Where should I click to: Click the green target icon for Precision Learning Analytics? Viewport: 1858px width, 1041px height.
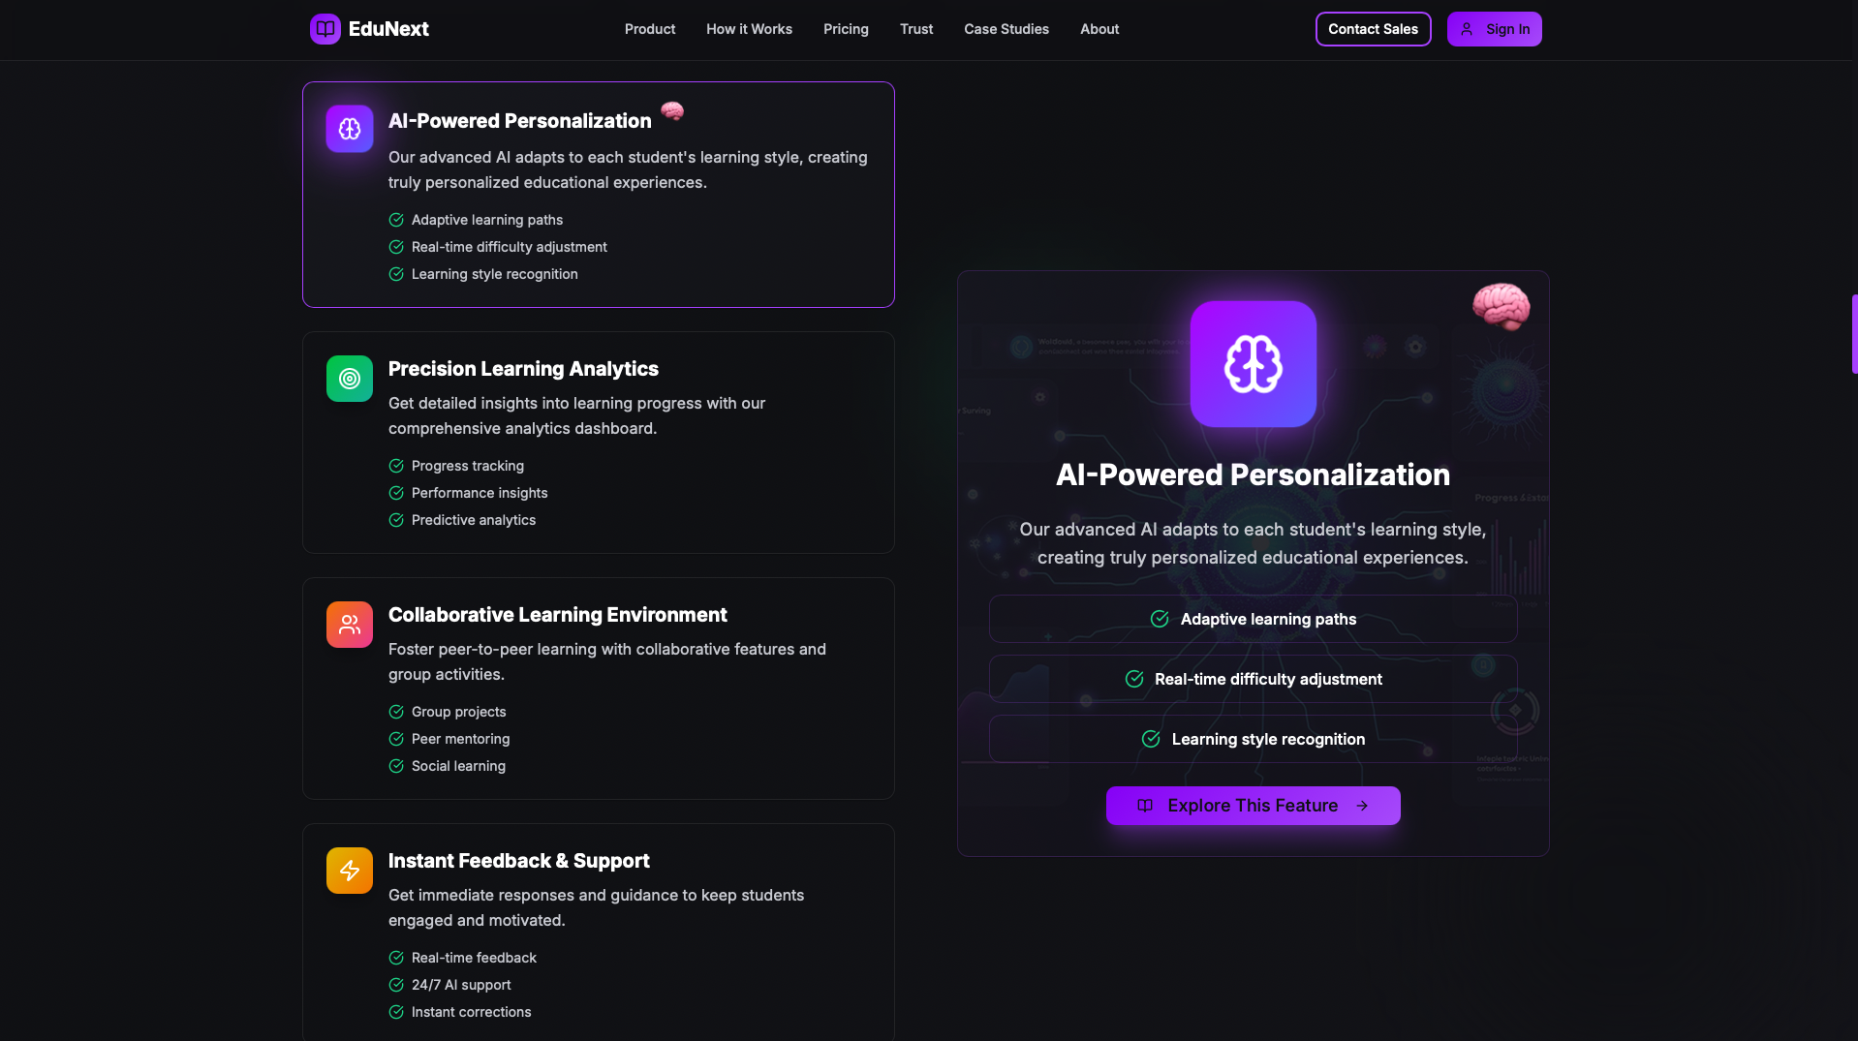point(350,379)
